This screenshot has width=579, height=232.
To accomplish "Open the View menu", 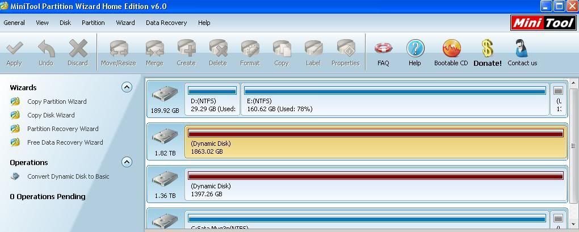I will [42, 23].
